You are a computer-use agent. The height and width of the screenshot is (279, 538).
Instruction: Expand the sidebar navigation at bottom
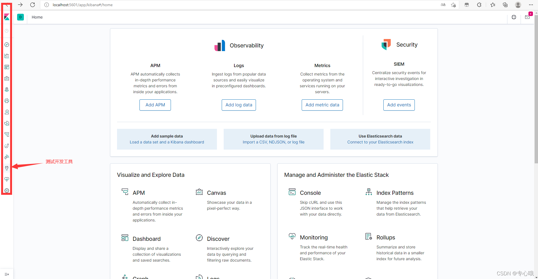7,274
